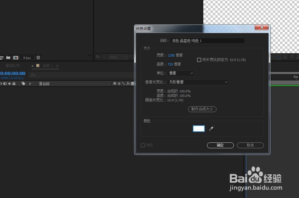This screenshot has height=198, width=299.
Task: Click the collapse transformations star column icon
Action: tap(119, 83)
